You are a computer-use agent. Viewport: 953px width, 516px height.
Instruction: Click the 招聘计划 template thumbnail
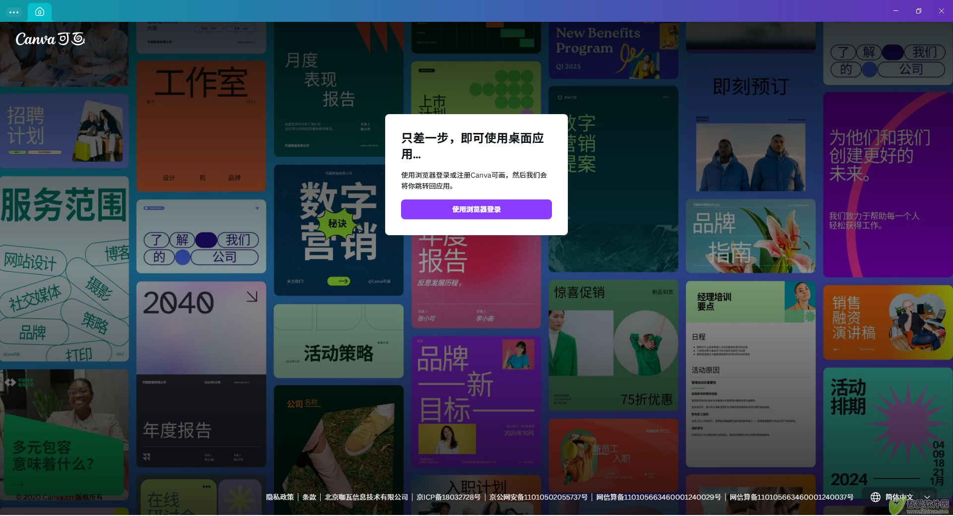click(x=65, y=131)
